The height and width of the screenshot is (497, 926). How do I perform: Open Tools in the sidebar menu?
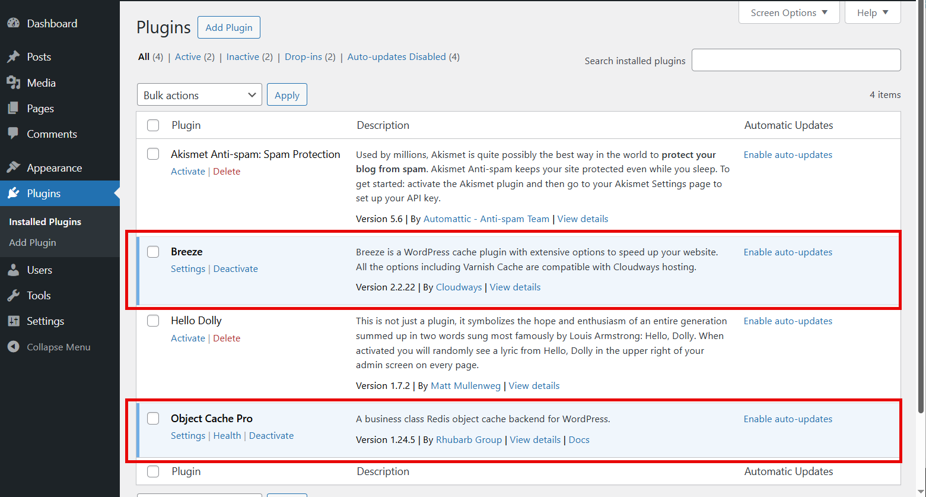click(39, 296)
